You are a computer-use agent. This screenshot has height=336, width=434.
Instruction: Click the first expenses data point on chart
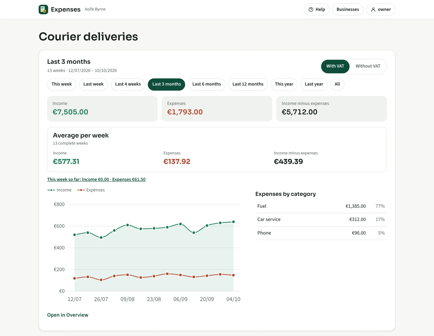(x=75, y=278)
